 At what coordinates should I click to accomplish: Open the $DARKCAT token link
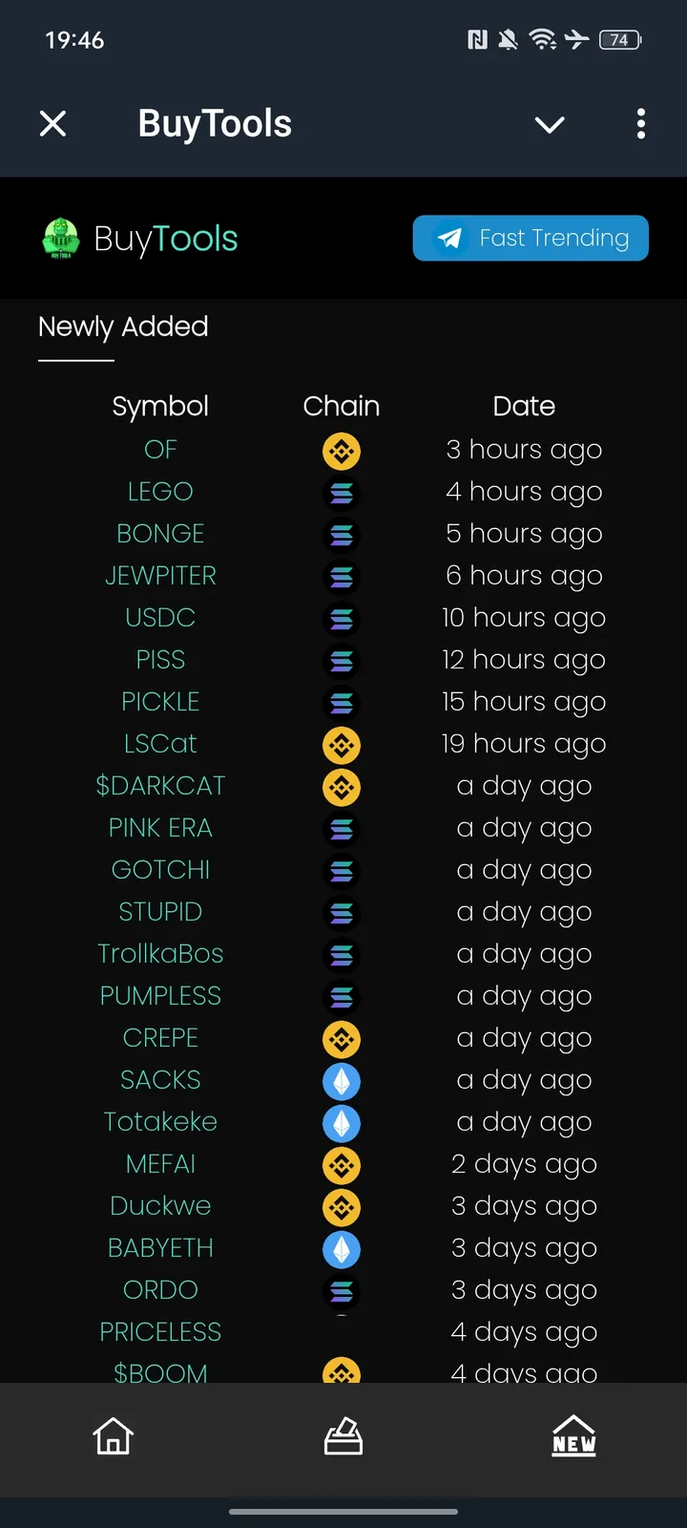(x=160, y=786)
